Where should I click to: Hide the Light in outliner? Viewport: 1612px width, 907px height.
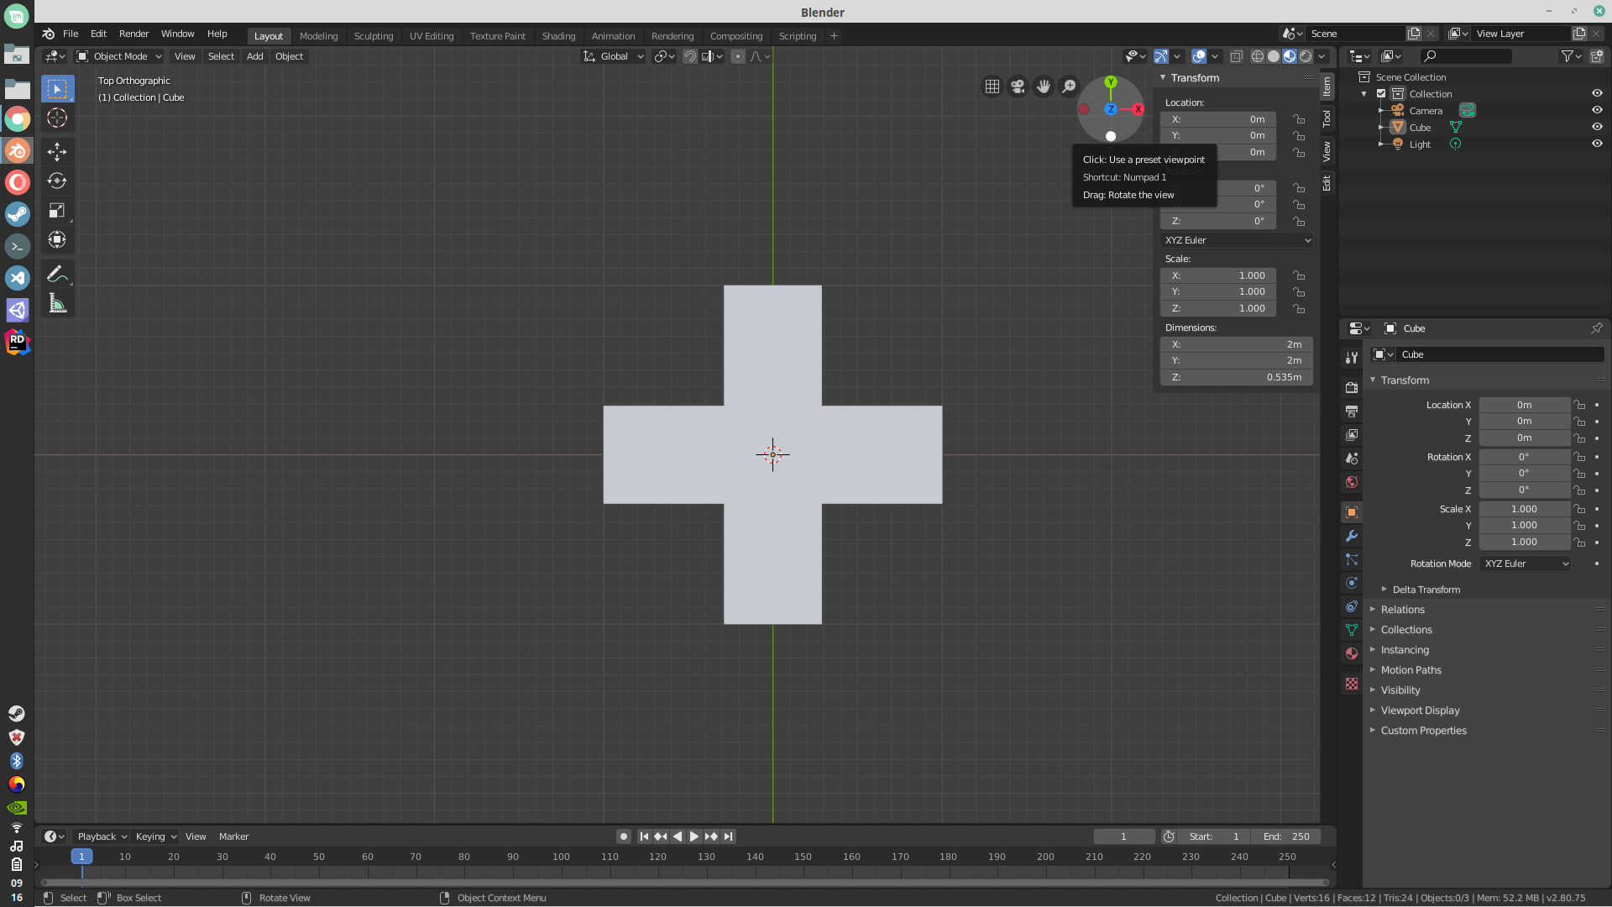[1597, 144]
